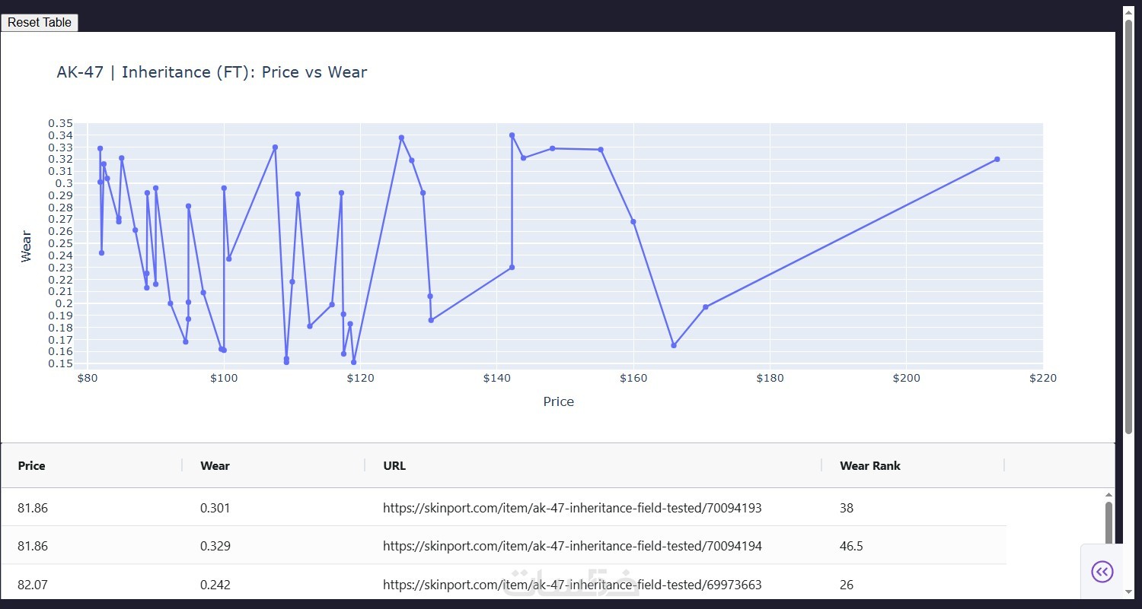Click the Wear Rank column header
This screenshot has height=609, width=1142.
[x=869, y=465]
